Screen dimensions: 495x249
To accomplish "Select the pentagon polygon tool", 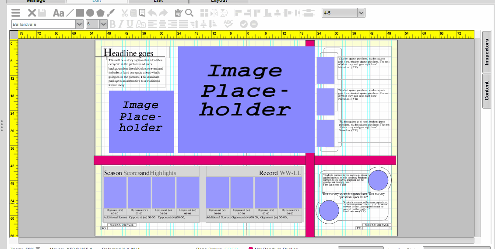I will pos(100,13).
